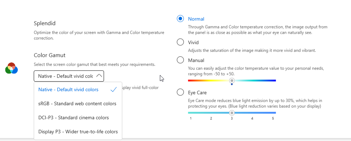The image size is (351, 141).
Task: Select the Normal radio button
Action: point(180,19)
